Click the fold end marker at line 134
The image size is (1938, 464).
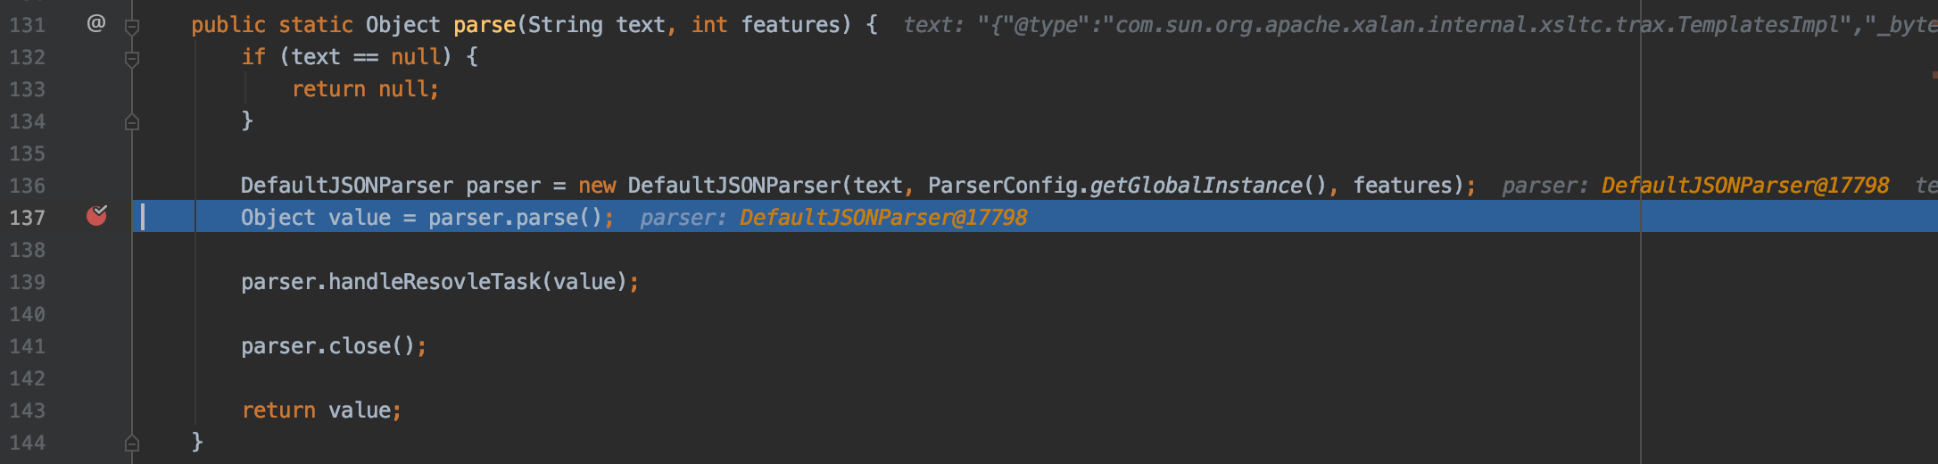[132, 122]
